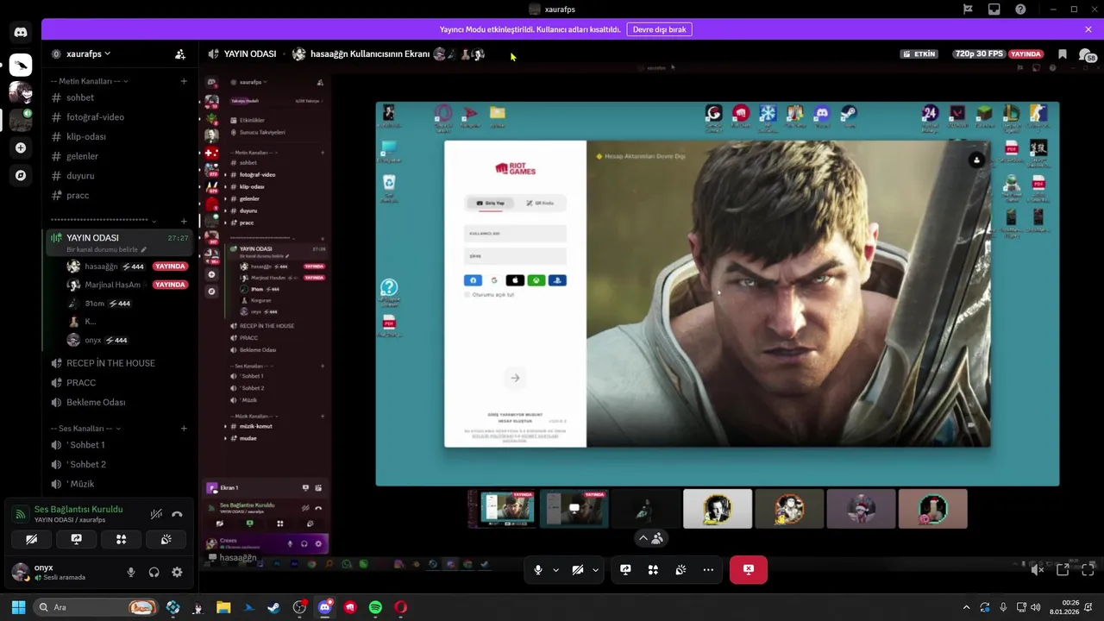This screenshot has height=621, width=1104.
Task: Click the Windows Start button
Action: 18,607
